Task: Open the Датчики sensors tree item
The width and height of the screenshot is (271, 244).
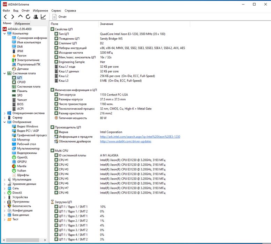Action: (x=22, y=69)
